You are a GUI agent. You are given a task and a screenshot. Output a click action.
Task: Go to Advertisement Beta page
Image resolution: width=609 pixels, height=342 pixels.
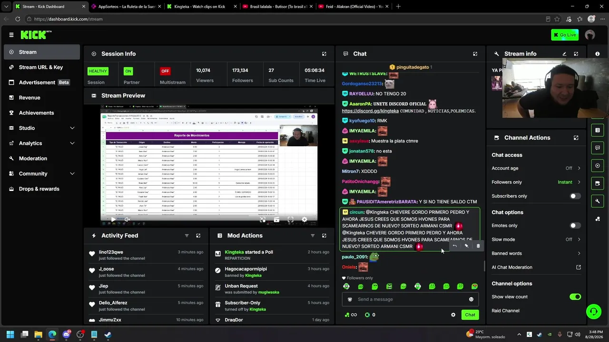[42, 83]
